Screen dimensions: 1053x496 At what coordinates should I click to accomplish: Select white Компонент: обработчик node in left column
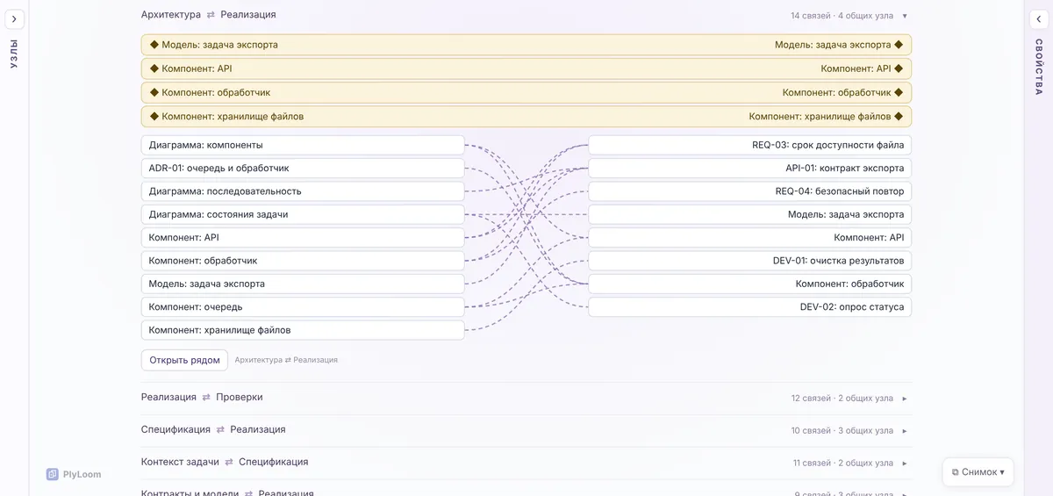click(303, 261)
